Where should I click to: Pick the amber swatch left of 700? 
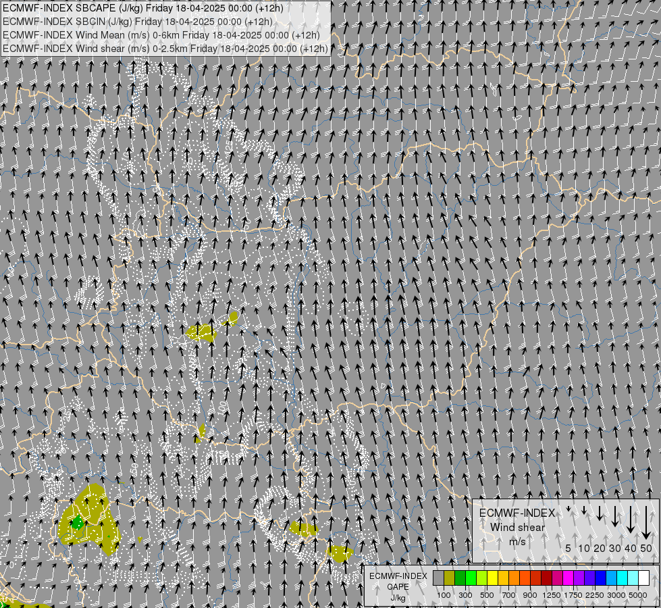pyautogui.click(x=503, y=578)
